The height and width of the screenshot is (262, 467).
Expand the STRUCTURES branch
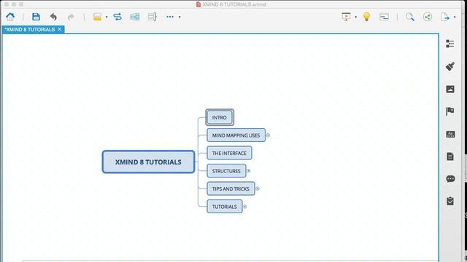pyautogui.click(x=249, y=171)
